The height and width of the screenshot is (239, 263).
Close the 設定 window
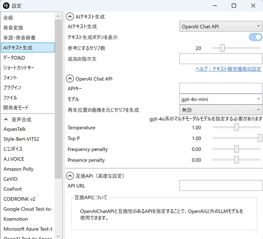pos(253,6)
